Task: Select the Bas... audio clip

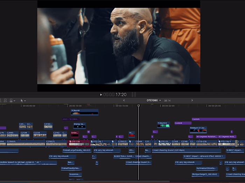Action: tap(71, 162)
